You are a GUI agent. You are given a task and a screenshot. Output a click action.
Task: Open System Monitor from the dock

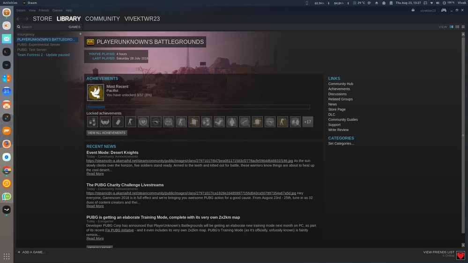pyautogui.click(x=7, y=65)
